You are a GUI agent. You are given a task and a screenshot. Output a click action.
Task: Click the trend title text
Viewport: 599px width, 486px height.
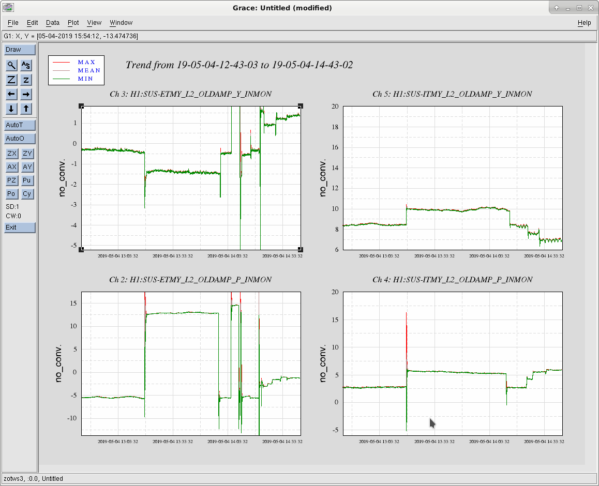(239, 65)
